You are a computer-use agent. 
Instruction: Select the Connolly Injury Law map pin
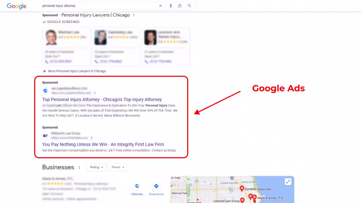(242, 189)
